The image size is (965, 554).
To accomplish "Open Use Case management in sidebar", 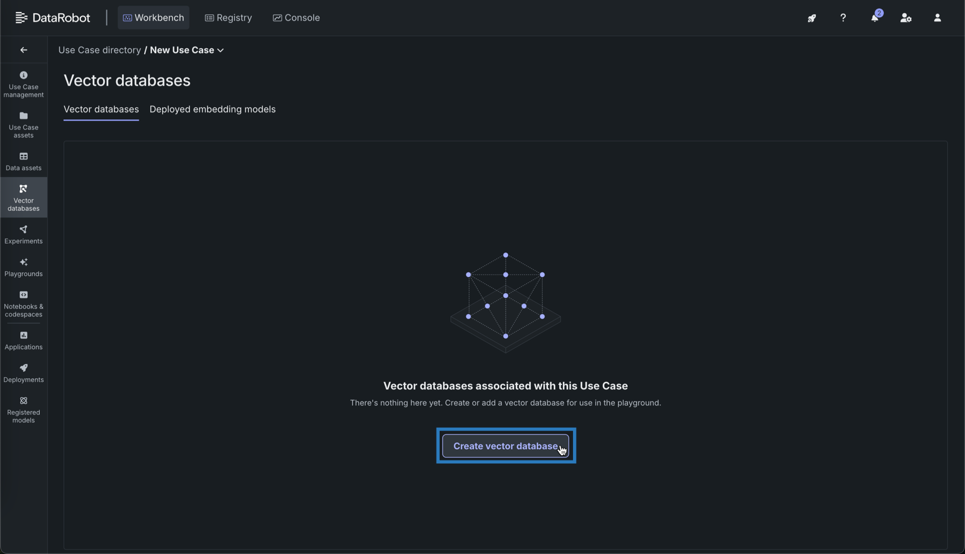I will (23, 84).
